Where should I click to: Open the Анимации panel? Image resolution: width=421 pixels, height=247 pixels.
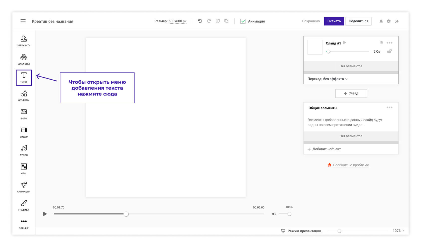(24, 187)
